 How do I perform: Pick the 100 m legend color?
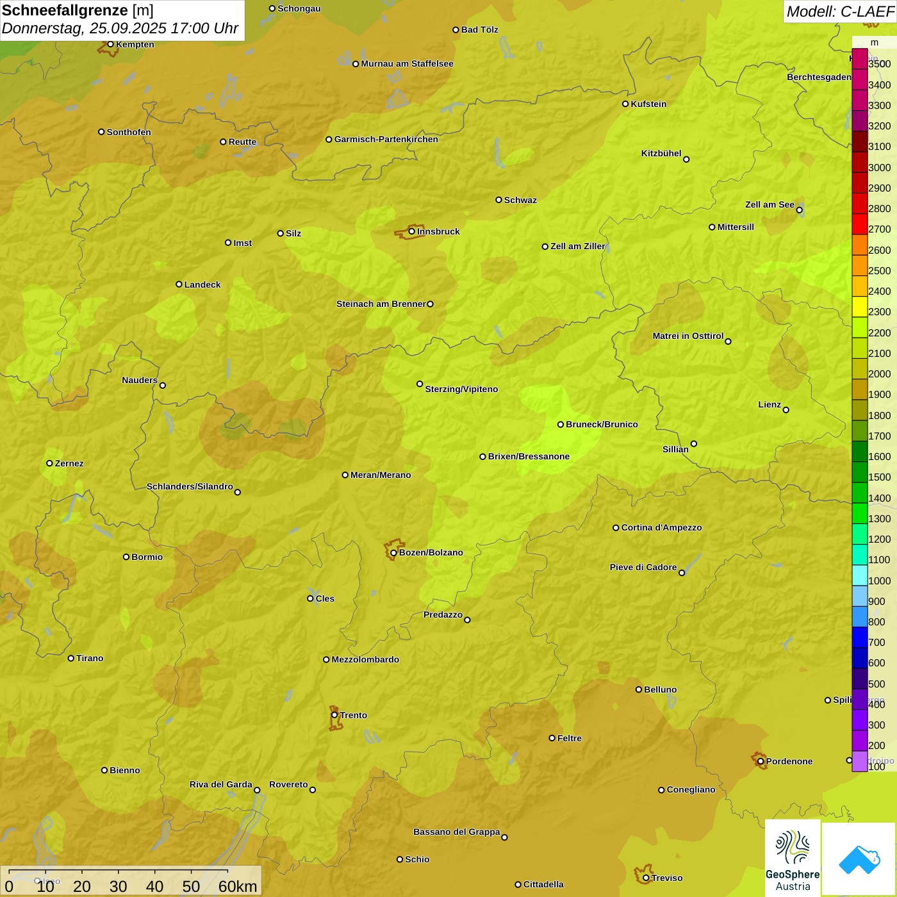(860, 761)
